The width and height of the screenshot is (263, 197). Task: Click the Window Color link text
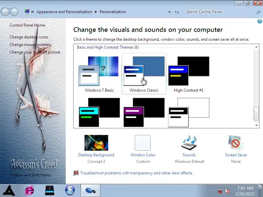(143, 155)
